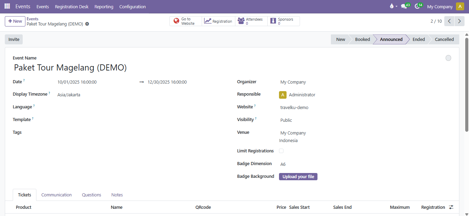Viewport: 469px width, 216px height.
Task: Click the gear icon beside event title
Action: pos(87,24)
